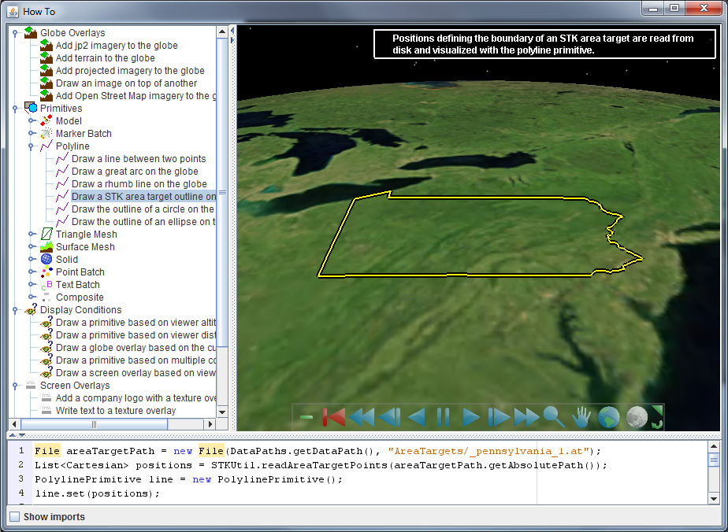The image size is (728, 532).
Task: Click the tree's horizontal scrollbar thumb
Action: pyautogui.click(x=95, y=424)
